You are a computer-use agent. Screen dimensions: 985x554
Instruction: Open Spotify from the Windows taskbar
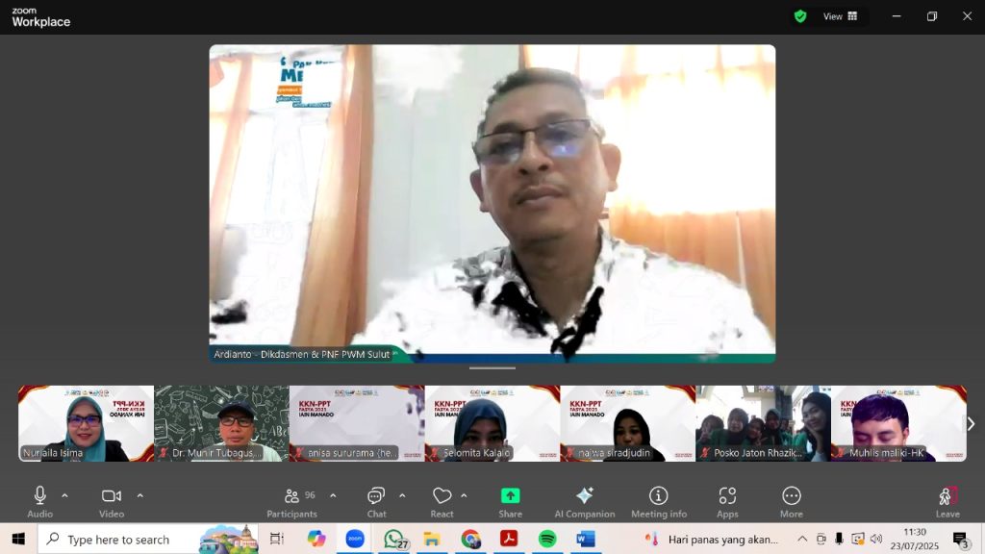(547, 539)
